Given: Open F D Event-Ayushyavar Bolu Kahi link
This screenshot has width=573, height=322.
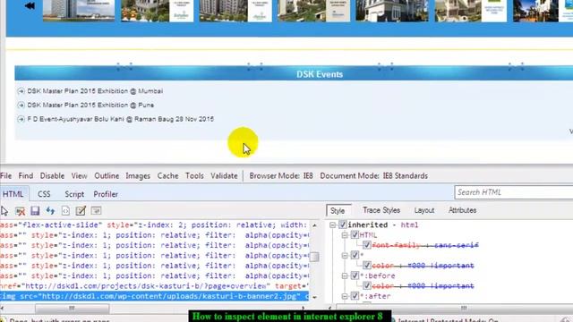Looking at the screenshot, I should (120, 119).
